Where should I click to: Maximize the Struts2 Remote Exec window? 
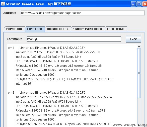139,4
